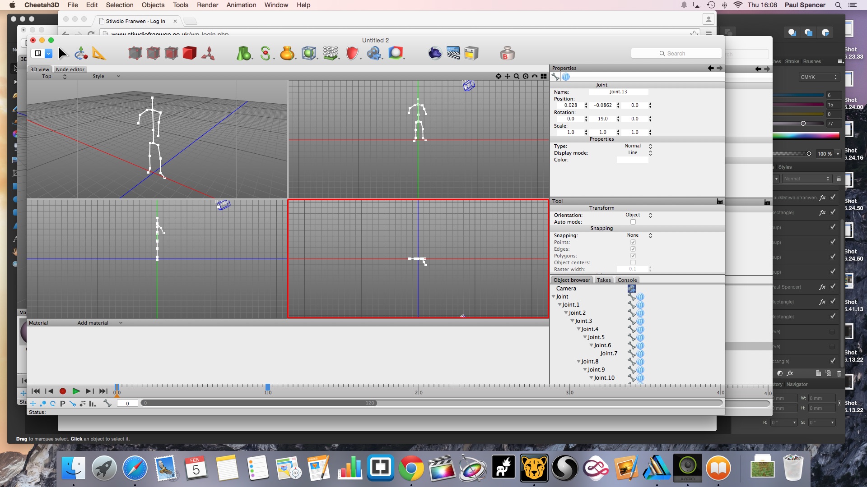
Task: Click the bone icon in timeline toolbar
Action: coord(107,404)
